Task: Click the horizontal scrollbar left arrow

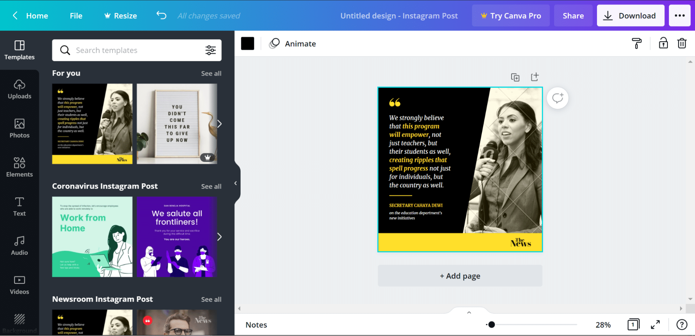Action: (x=239, y=309)
